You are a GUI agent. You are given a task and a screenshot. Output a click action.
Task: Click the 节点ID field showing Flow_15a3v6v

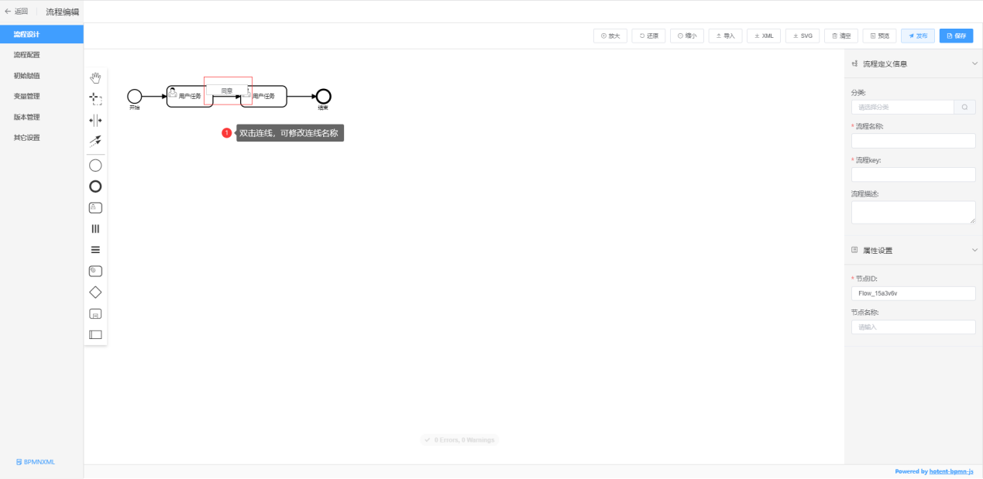pyautogui.click(x=913, y=293)
